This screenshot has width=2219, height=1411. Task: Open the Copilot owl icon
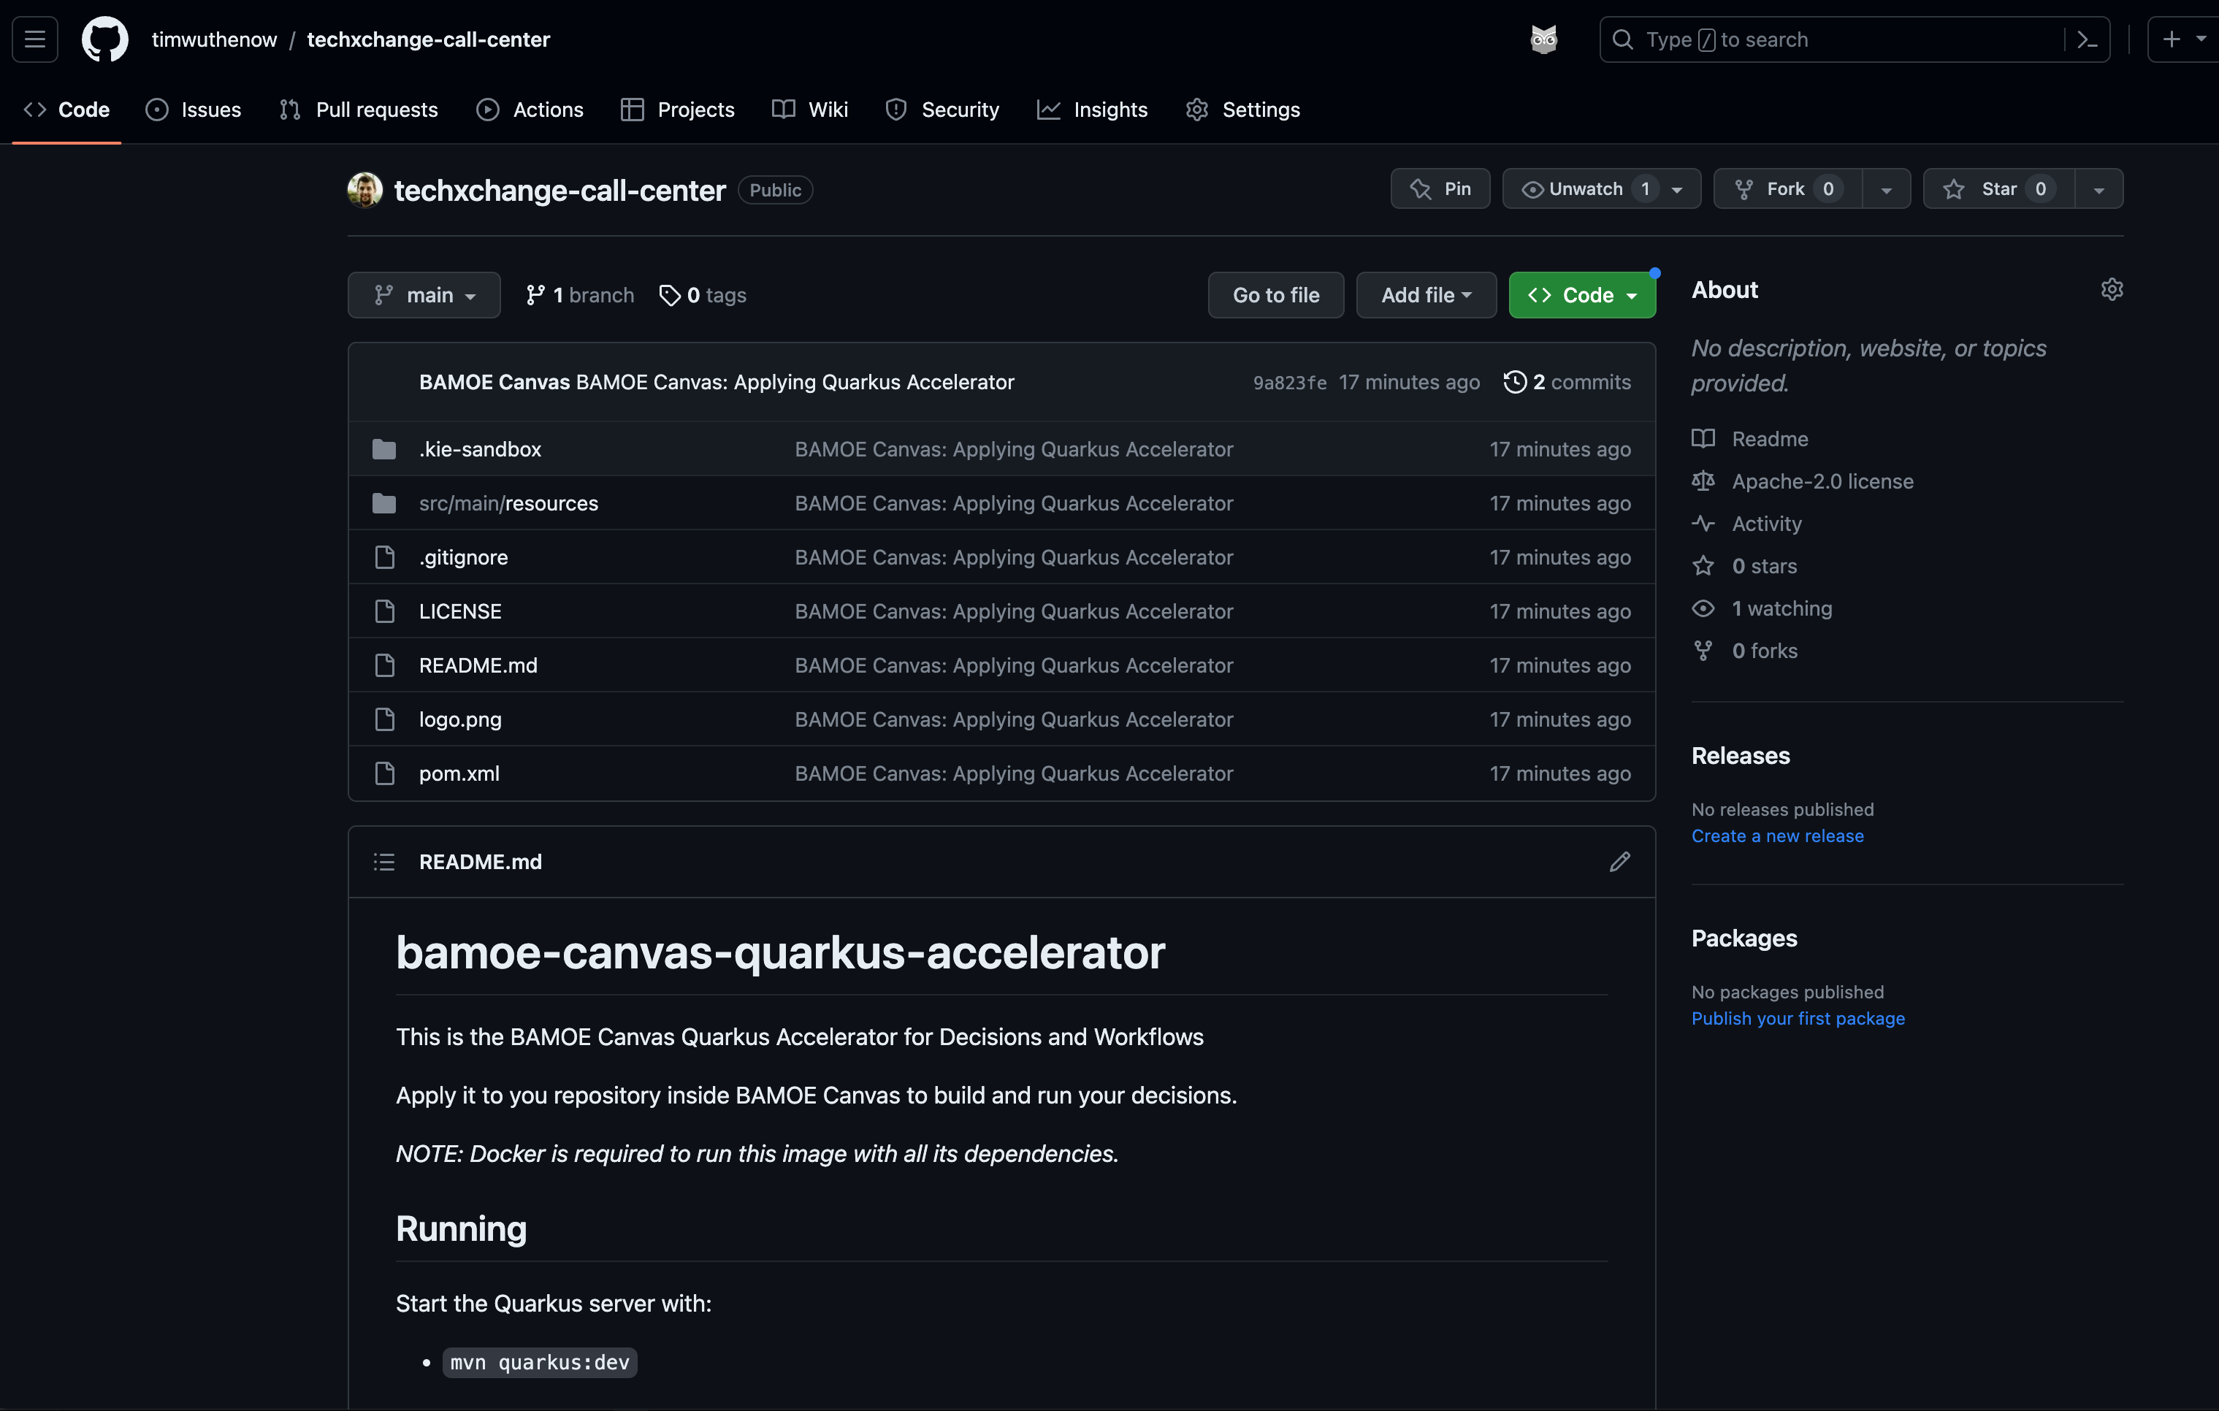coord(1543,39)
